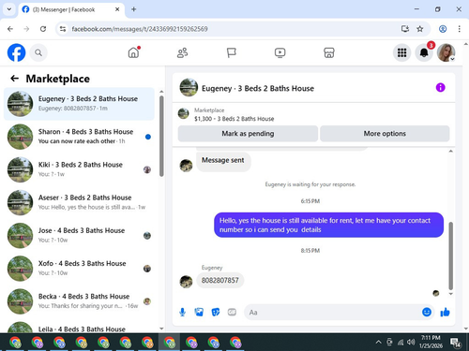
Task: Open Leila 4 Beds 3 Baths conversation
Action: (x=79, y=327)
